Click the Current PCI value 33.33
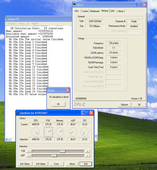The width and height of the screenshot is (157, 170). point(85,124)
